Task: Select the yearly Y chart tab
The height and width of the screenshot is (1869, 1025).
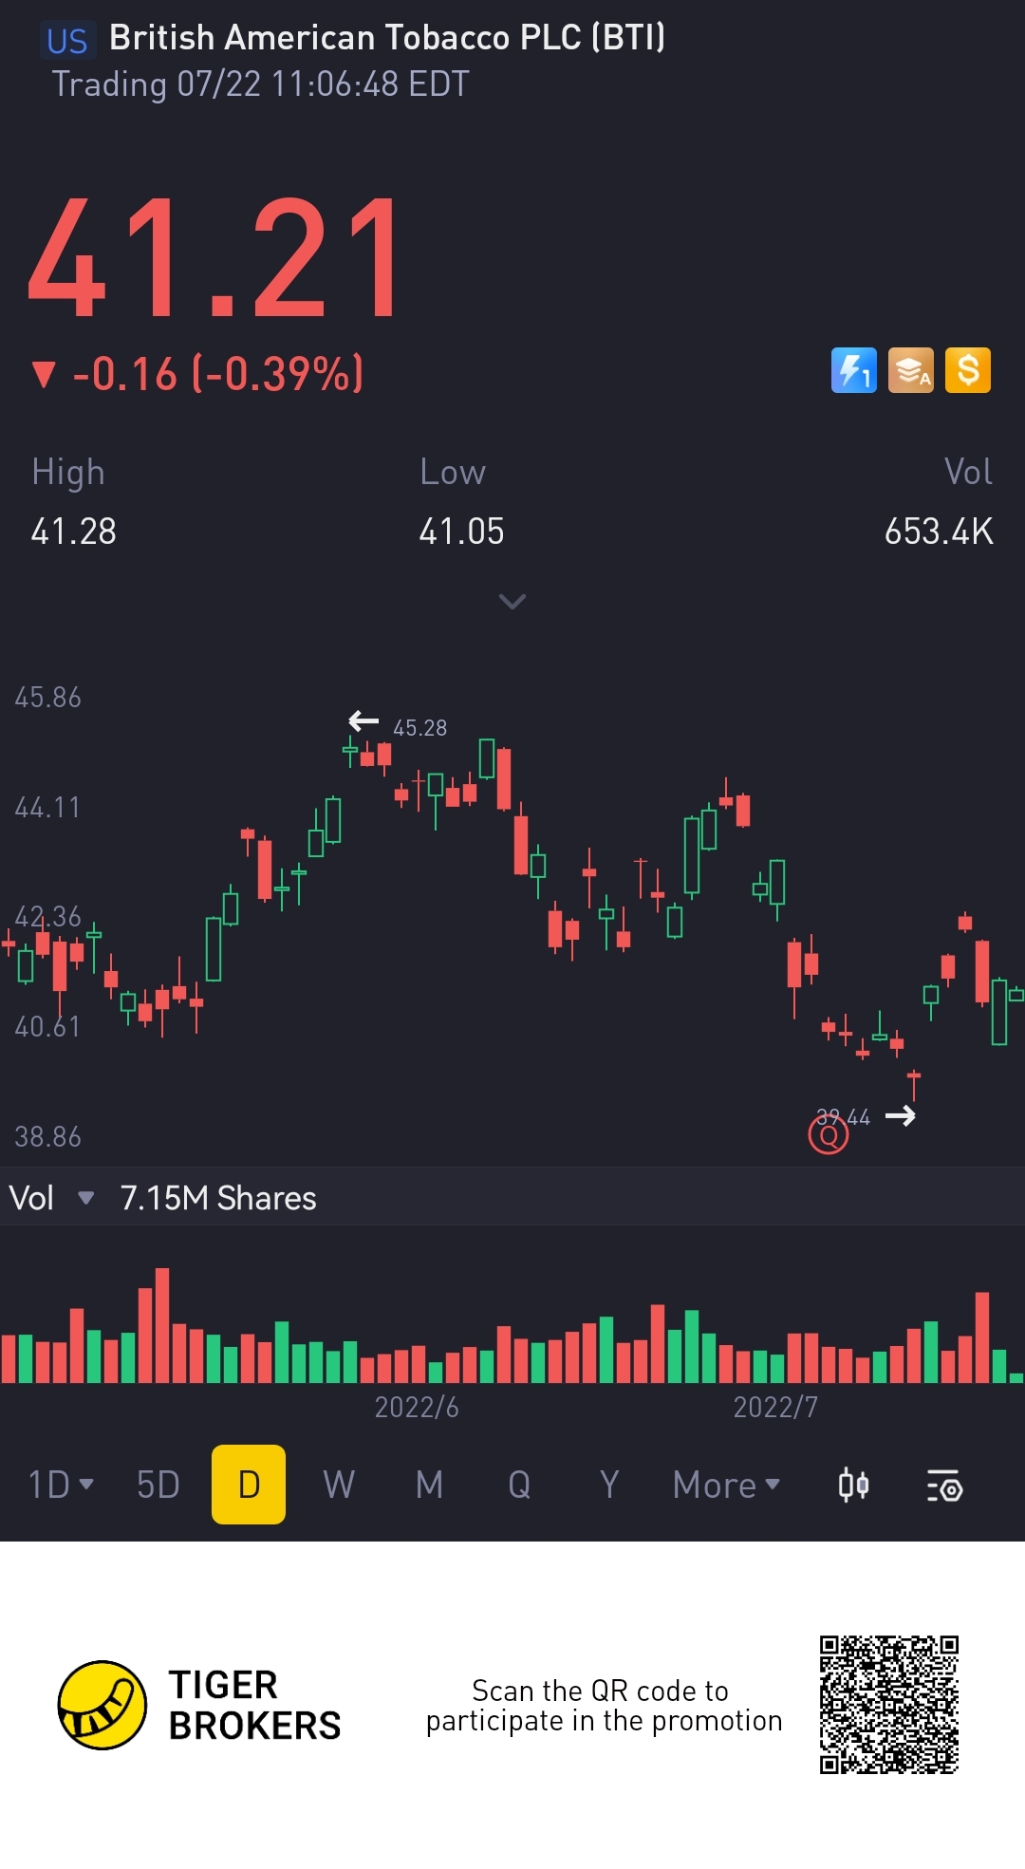Action: tap(609, 1485)
